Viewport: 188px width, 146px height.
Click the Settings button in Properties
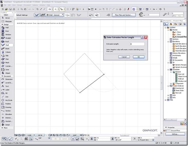pos(175,134)
